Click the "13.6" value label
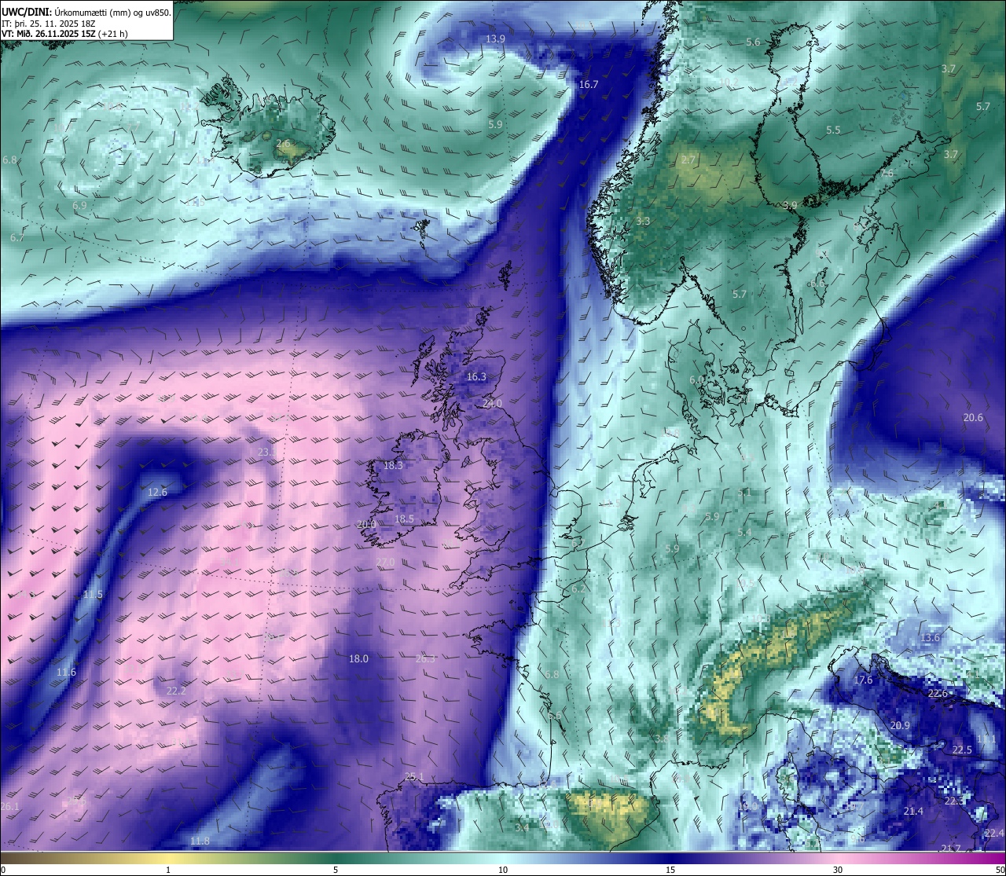The image size is (1006, 876). click(x=930, y=638)
